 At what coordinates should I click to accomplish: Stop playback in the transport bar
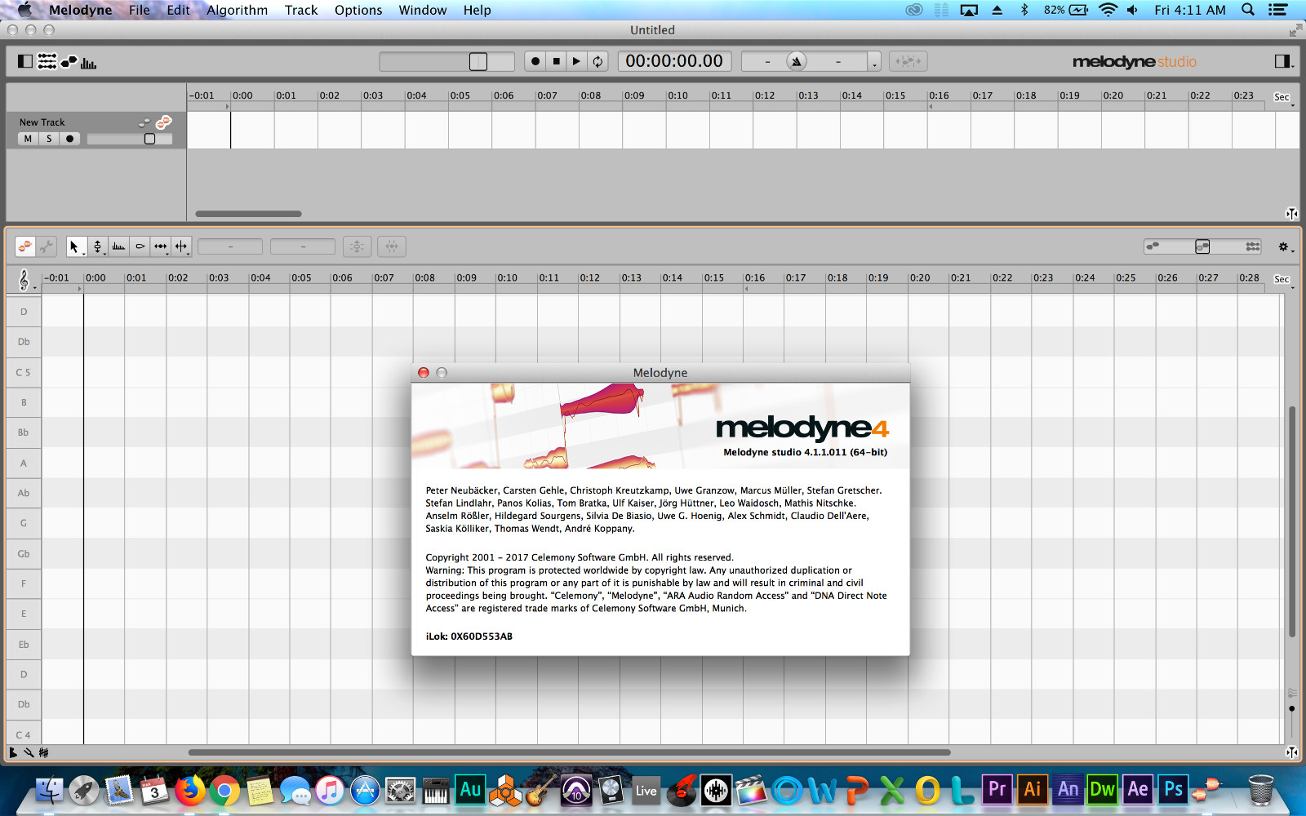tap(556, 61)
